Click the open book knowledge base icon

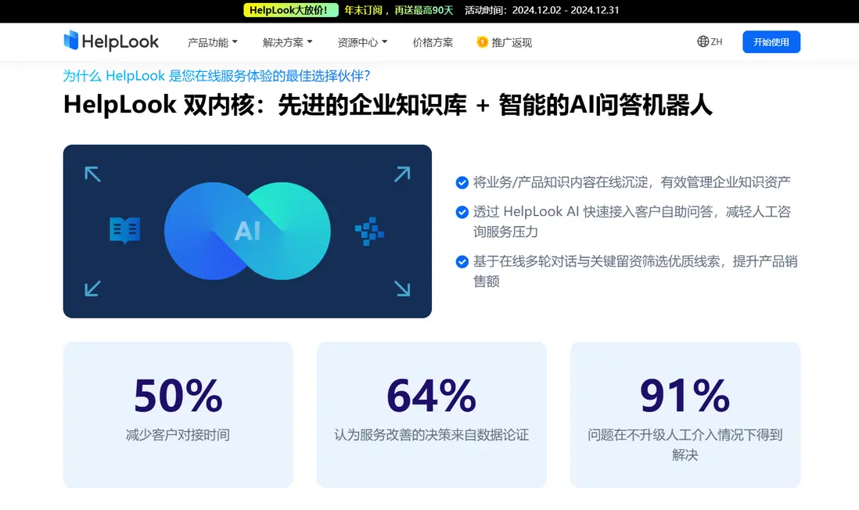pos(125,231)
